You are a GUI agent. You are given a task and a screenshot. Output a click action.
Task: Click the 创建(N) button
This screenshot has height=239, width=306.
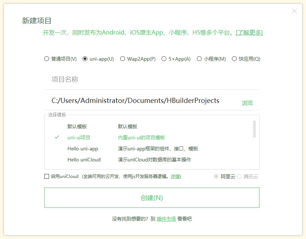click(152, 198)
